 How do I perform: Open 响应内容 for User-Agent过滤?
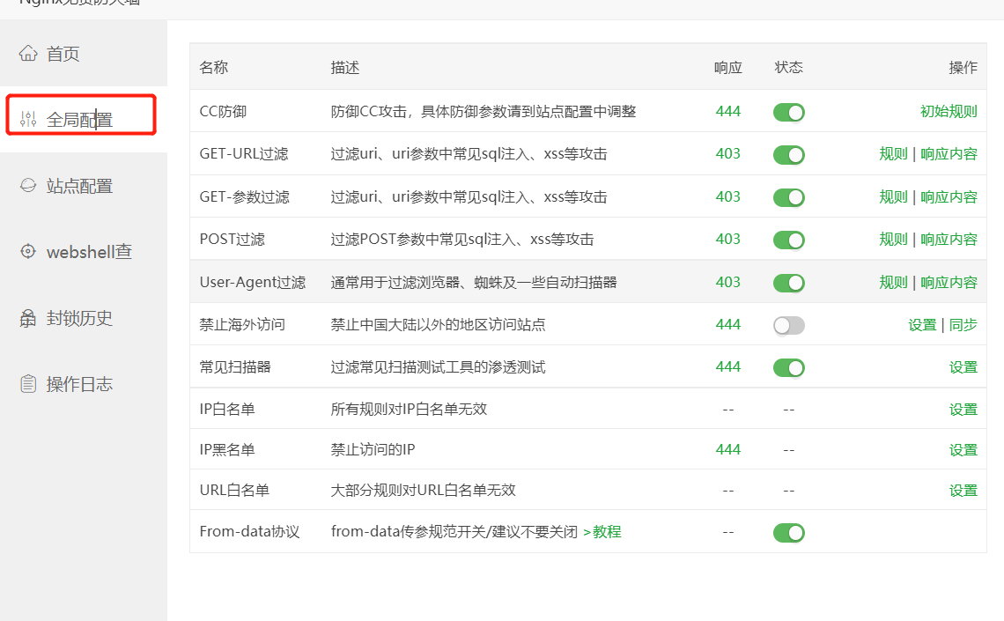click(x=949, y=282)
